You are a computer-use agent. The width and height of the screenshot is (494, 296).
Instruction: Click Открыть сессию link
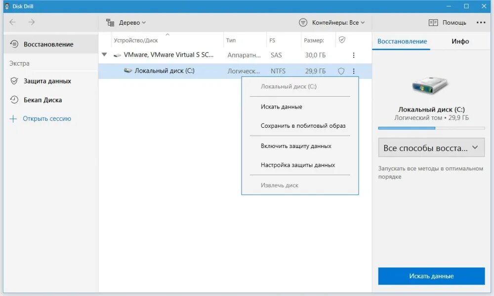tap(47, 118)
